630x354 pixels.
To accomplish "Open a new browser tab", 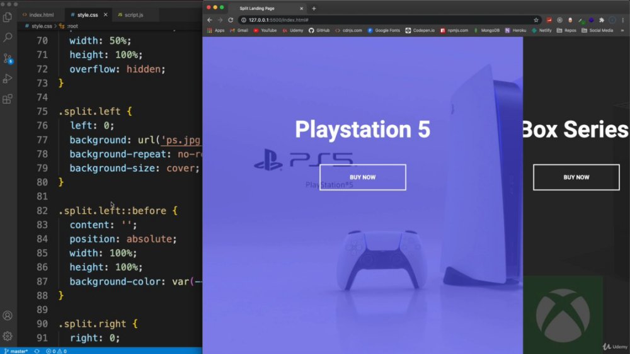I will point(314,8).
